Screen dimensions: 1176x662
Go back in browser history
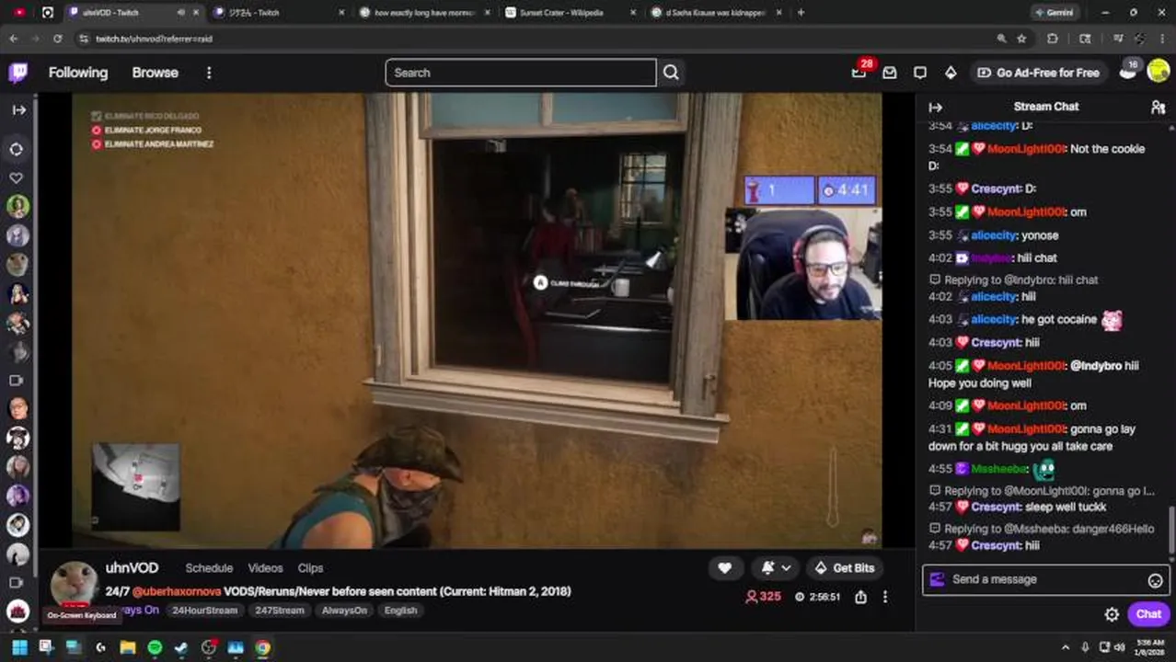click(13, 39)
